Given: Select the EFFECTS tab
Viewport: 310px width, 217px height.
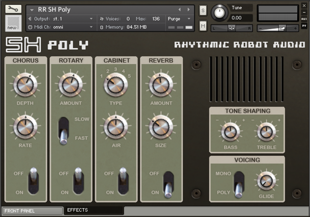Looking at the screenshot, I should [x=94, y=210].
